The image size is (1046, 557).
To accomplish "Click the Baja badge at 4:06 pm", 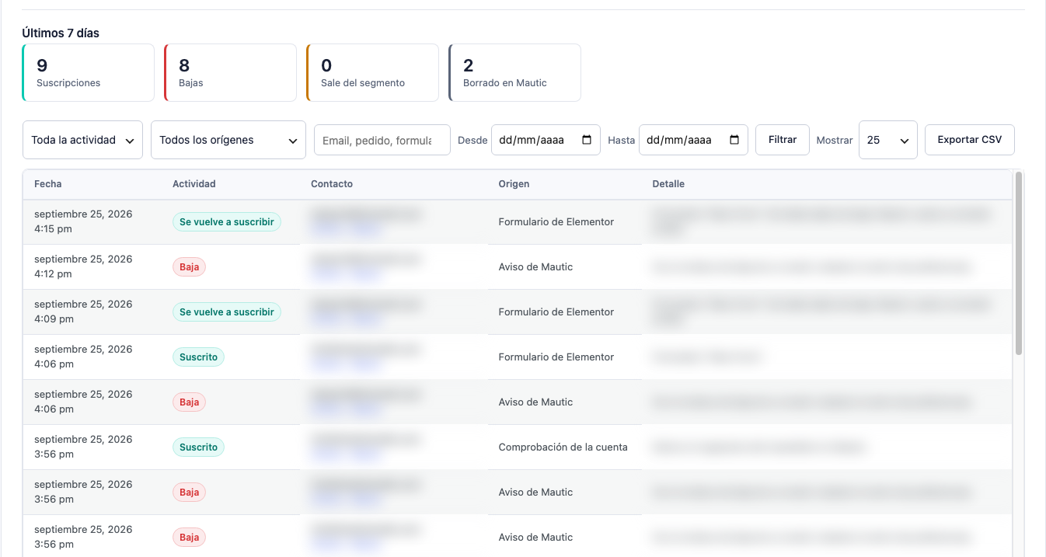I will pos(189,402).
